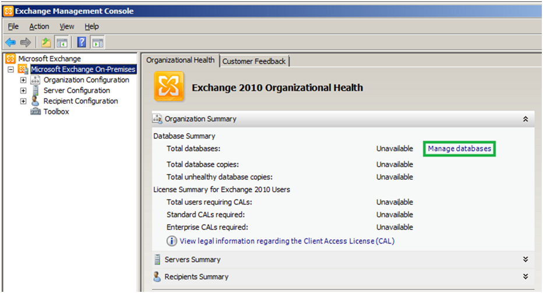This screenshot has width=543, height=293.
Task: Expand the Server Configuration tree node
Action: (23, 91)
